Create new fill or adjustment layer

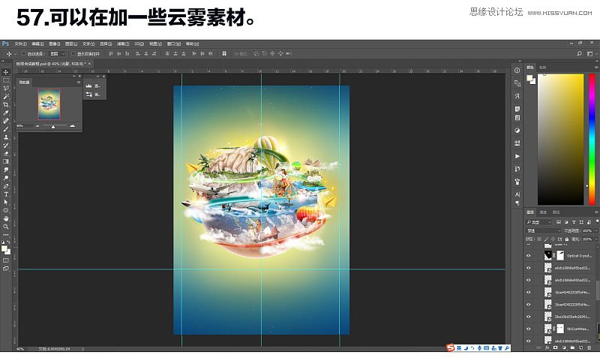564,347
